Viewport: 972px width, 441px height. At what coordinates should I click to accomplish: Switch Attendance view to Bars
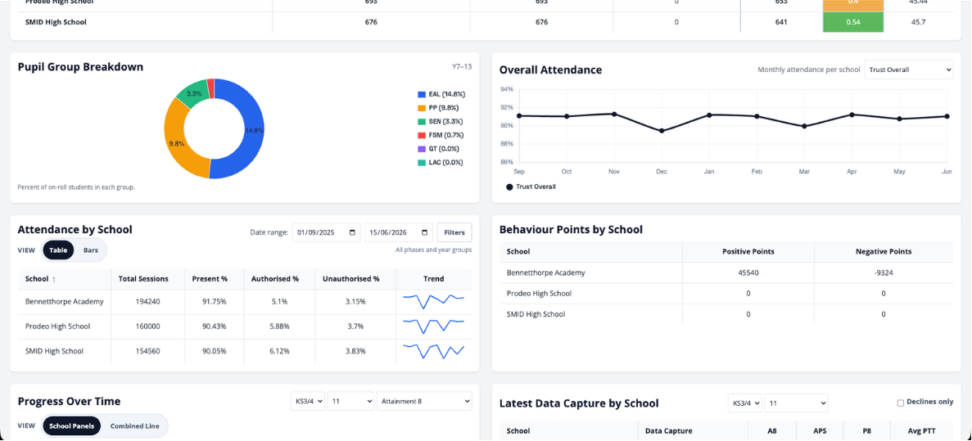click(91, 250)
